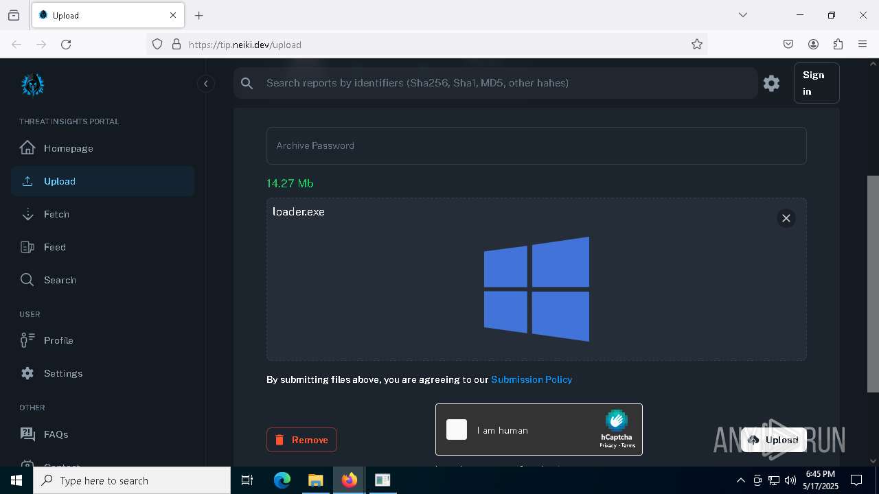Show hidden system tray icons
879x494 pixels.
(740, 480)
